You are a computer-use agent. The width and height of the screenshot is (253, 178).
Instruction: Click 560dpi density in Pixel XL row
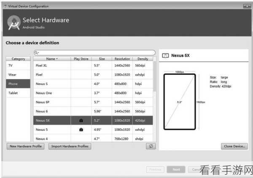click(x=140, y=65)
